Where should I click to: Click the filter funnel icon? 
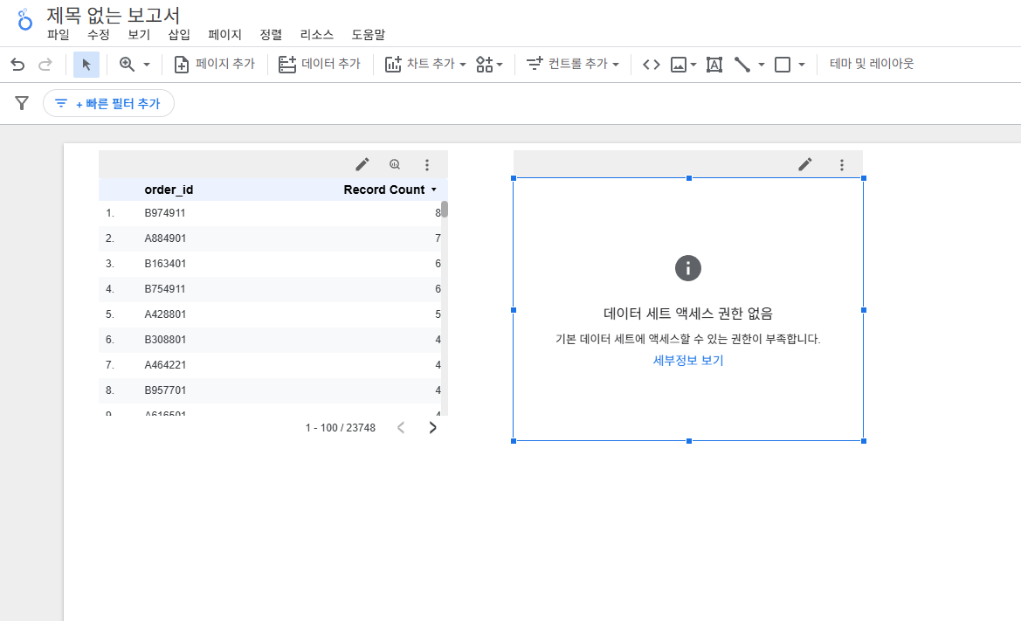pos(22,103)
